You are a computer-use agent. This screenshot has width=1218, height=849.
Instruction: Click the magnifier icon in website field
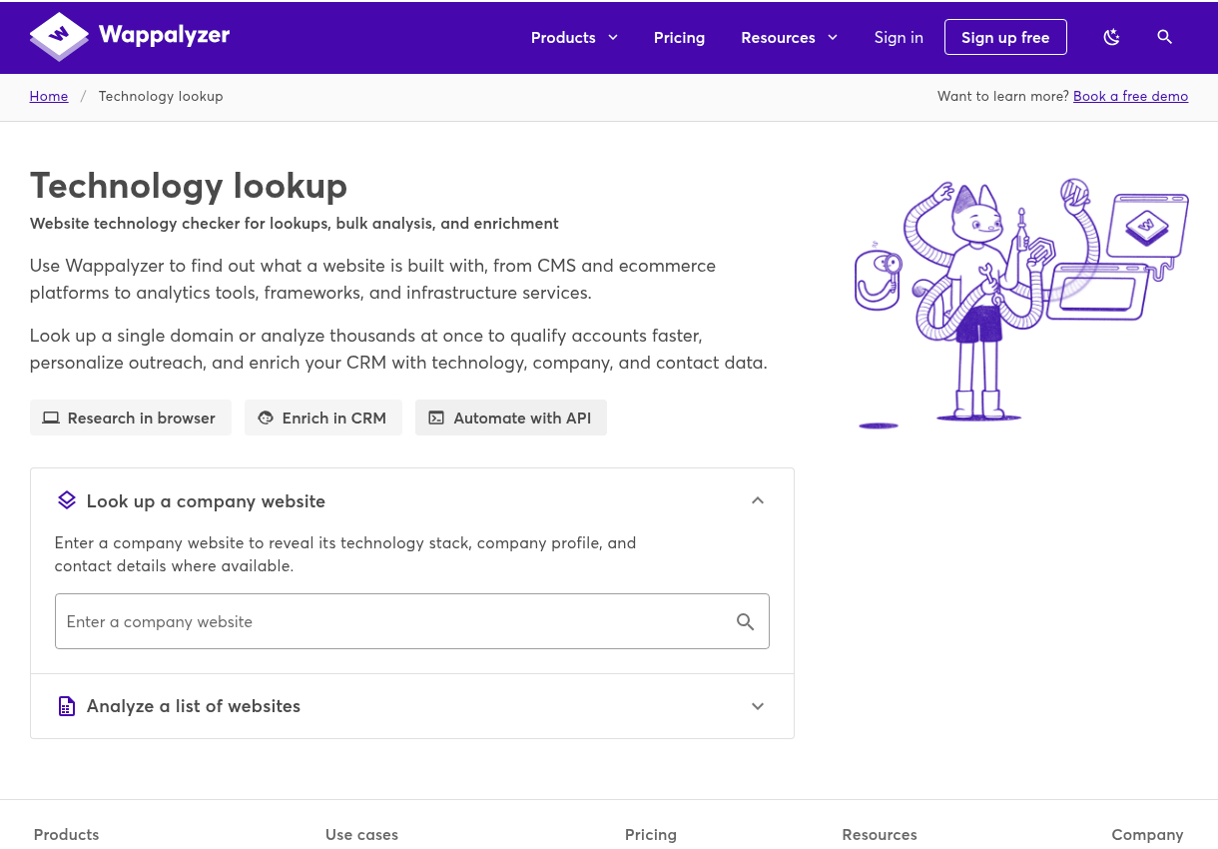point(745,621)
